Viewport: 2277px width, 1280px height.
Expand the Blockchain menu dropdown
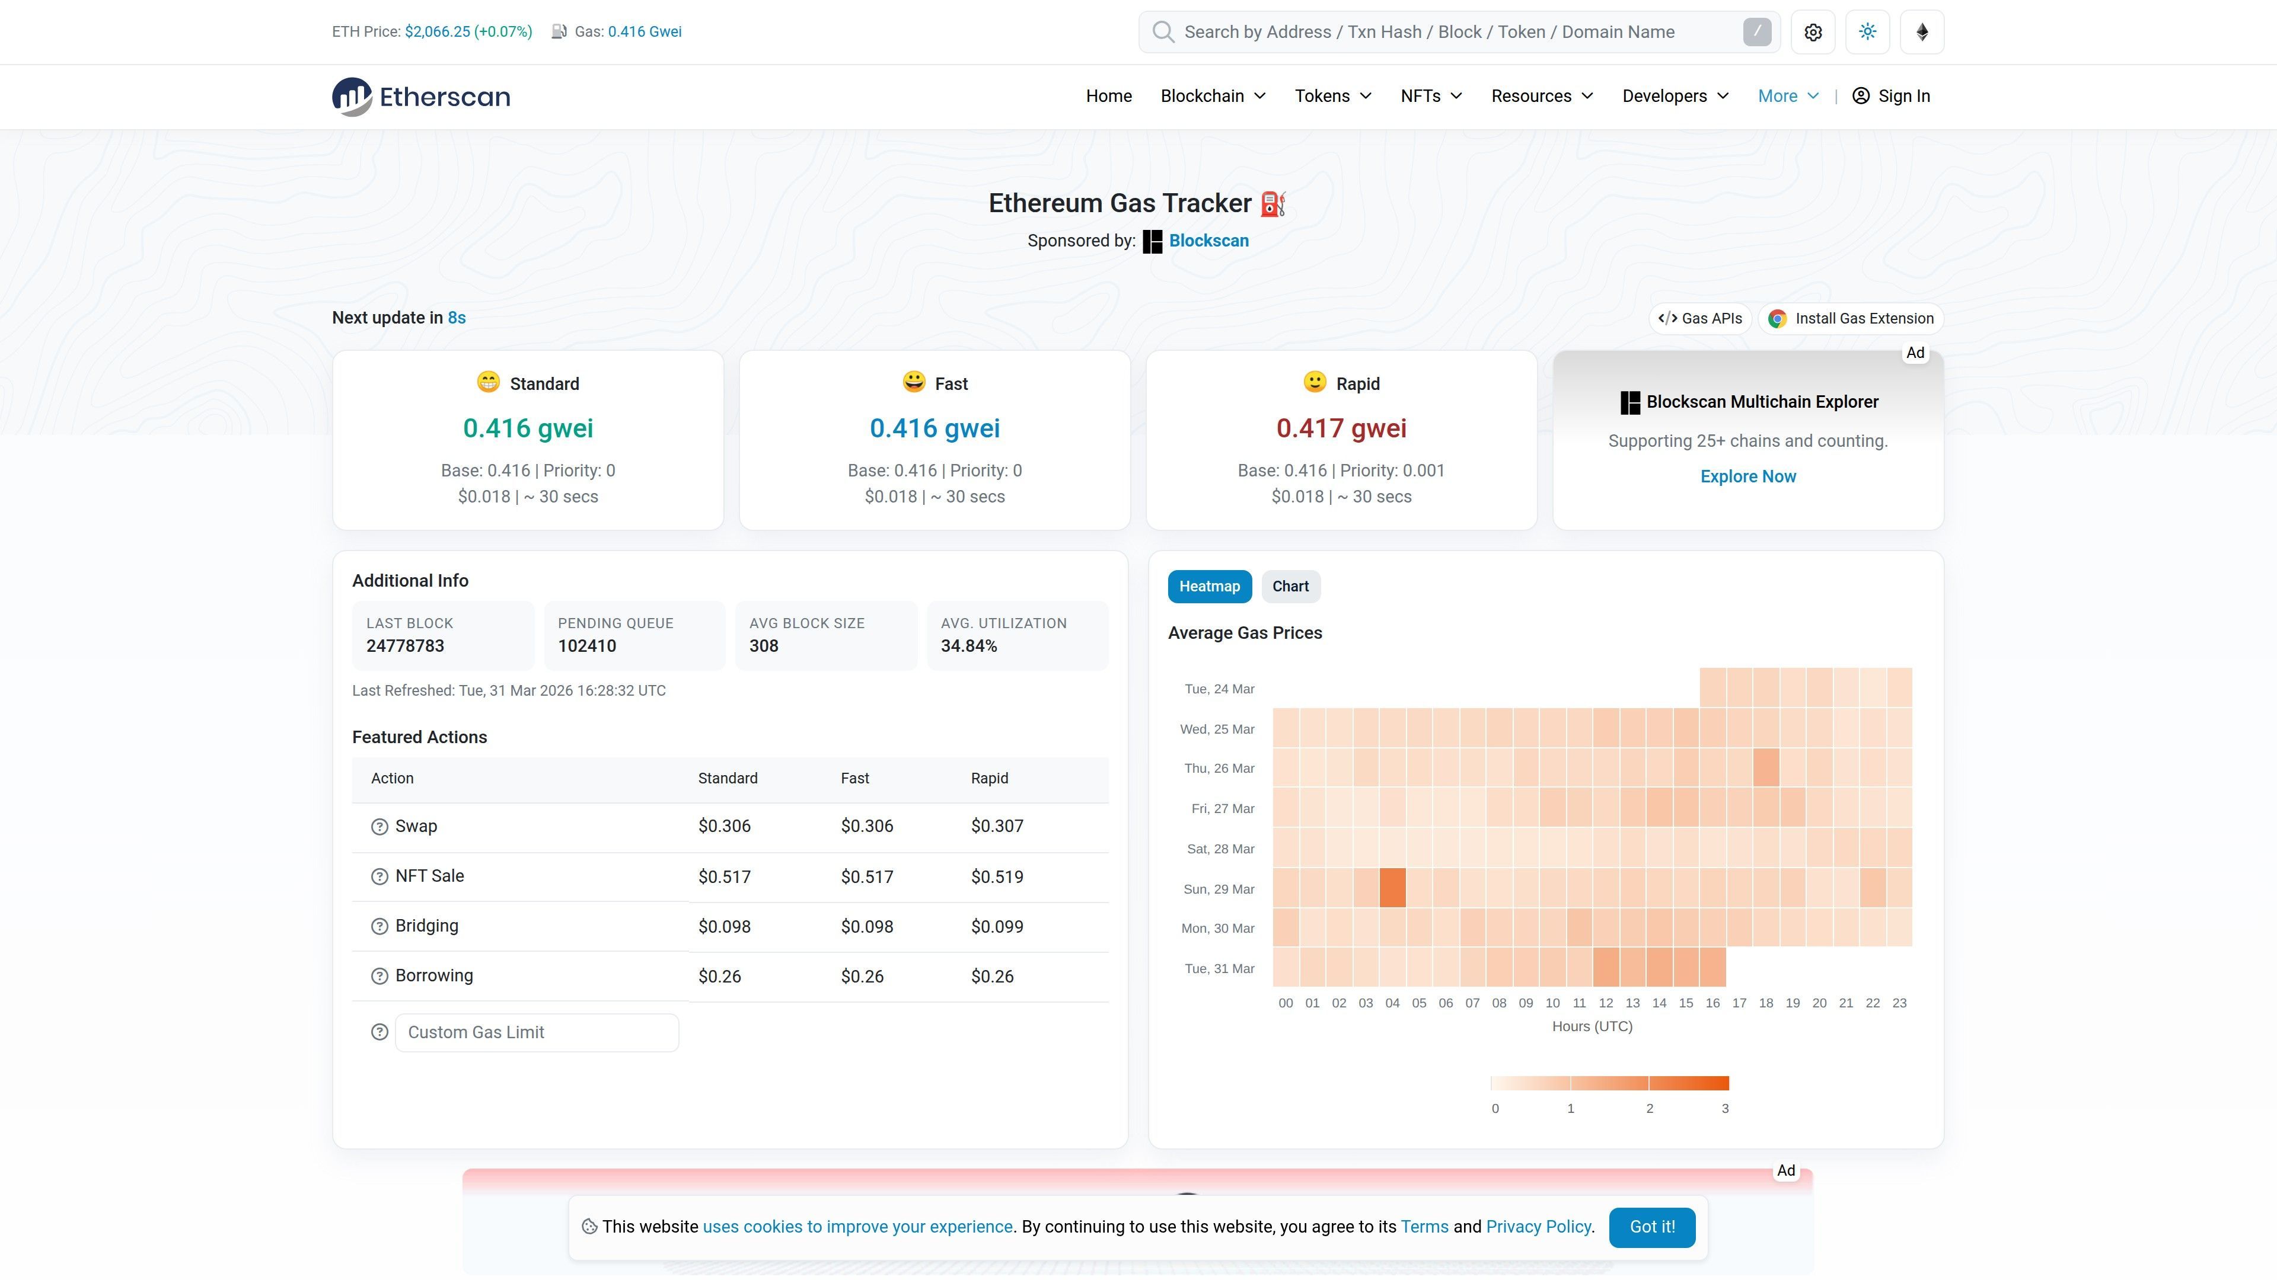point(1212,96)
